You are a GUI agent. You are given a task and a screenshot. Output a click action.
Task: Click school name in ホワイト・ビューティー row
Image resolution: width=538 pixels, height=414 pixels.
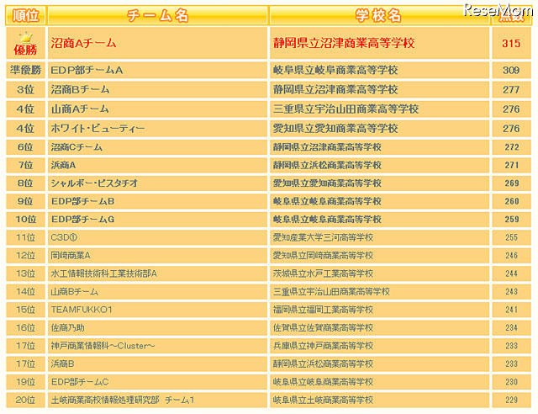335,129
